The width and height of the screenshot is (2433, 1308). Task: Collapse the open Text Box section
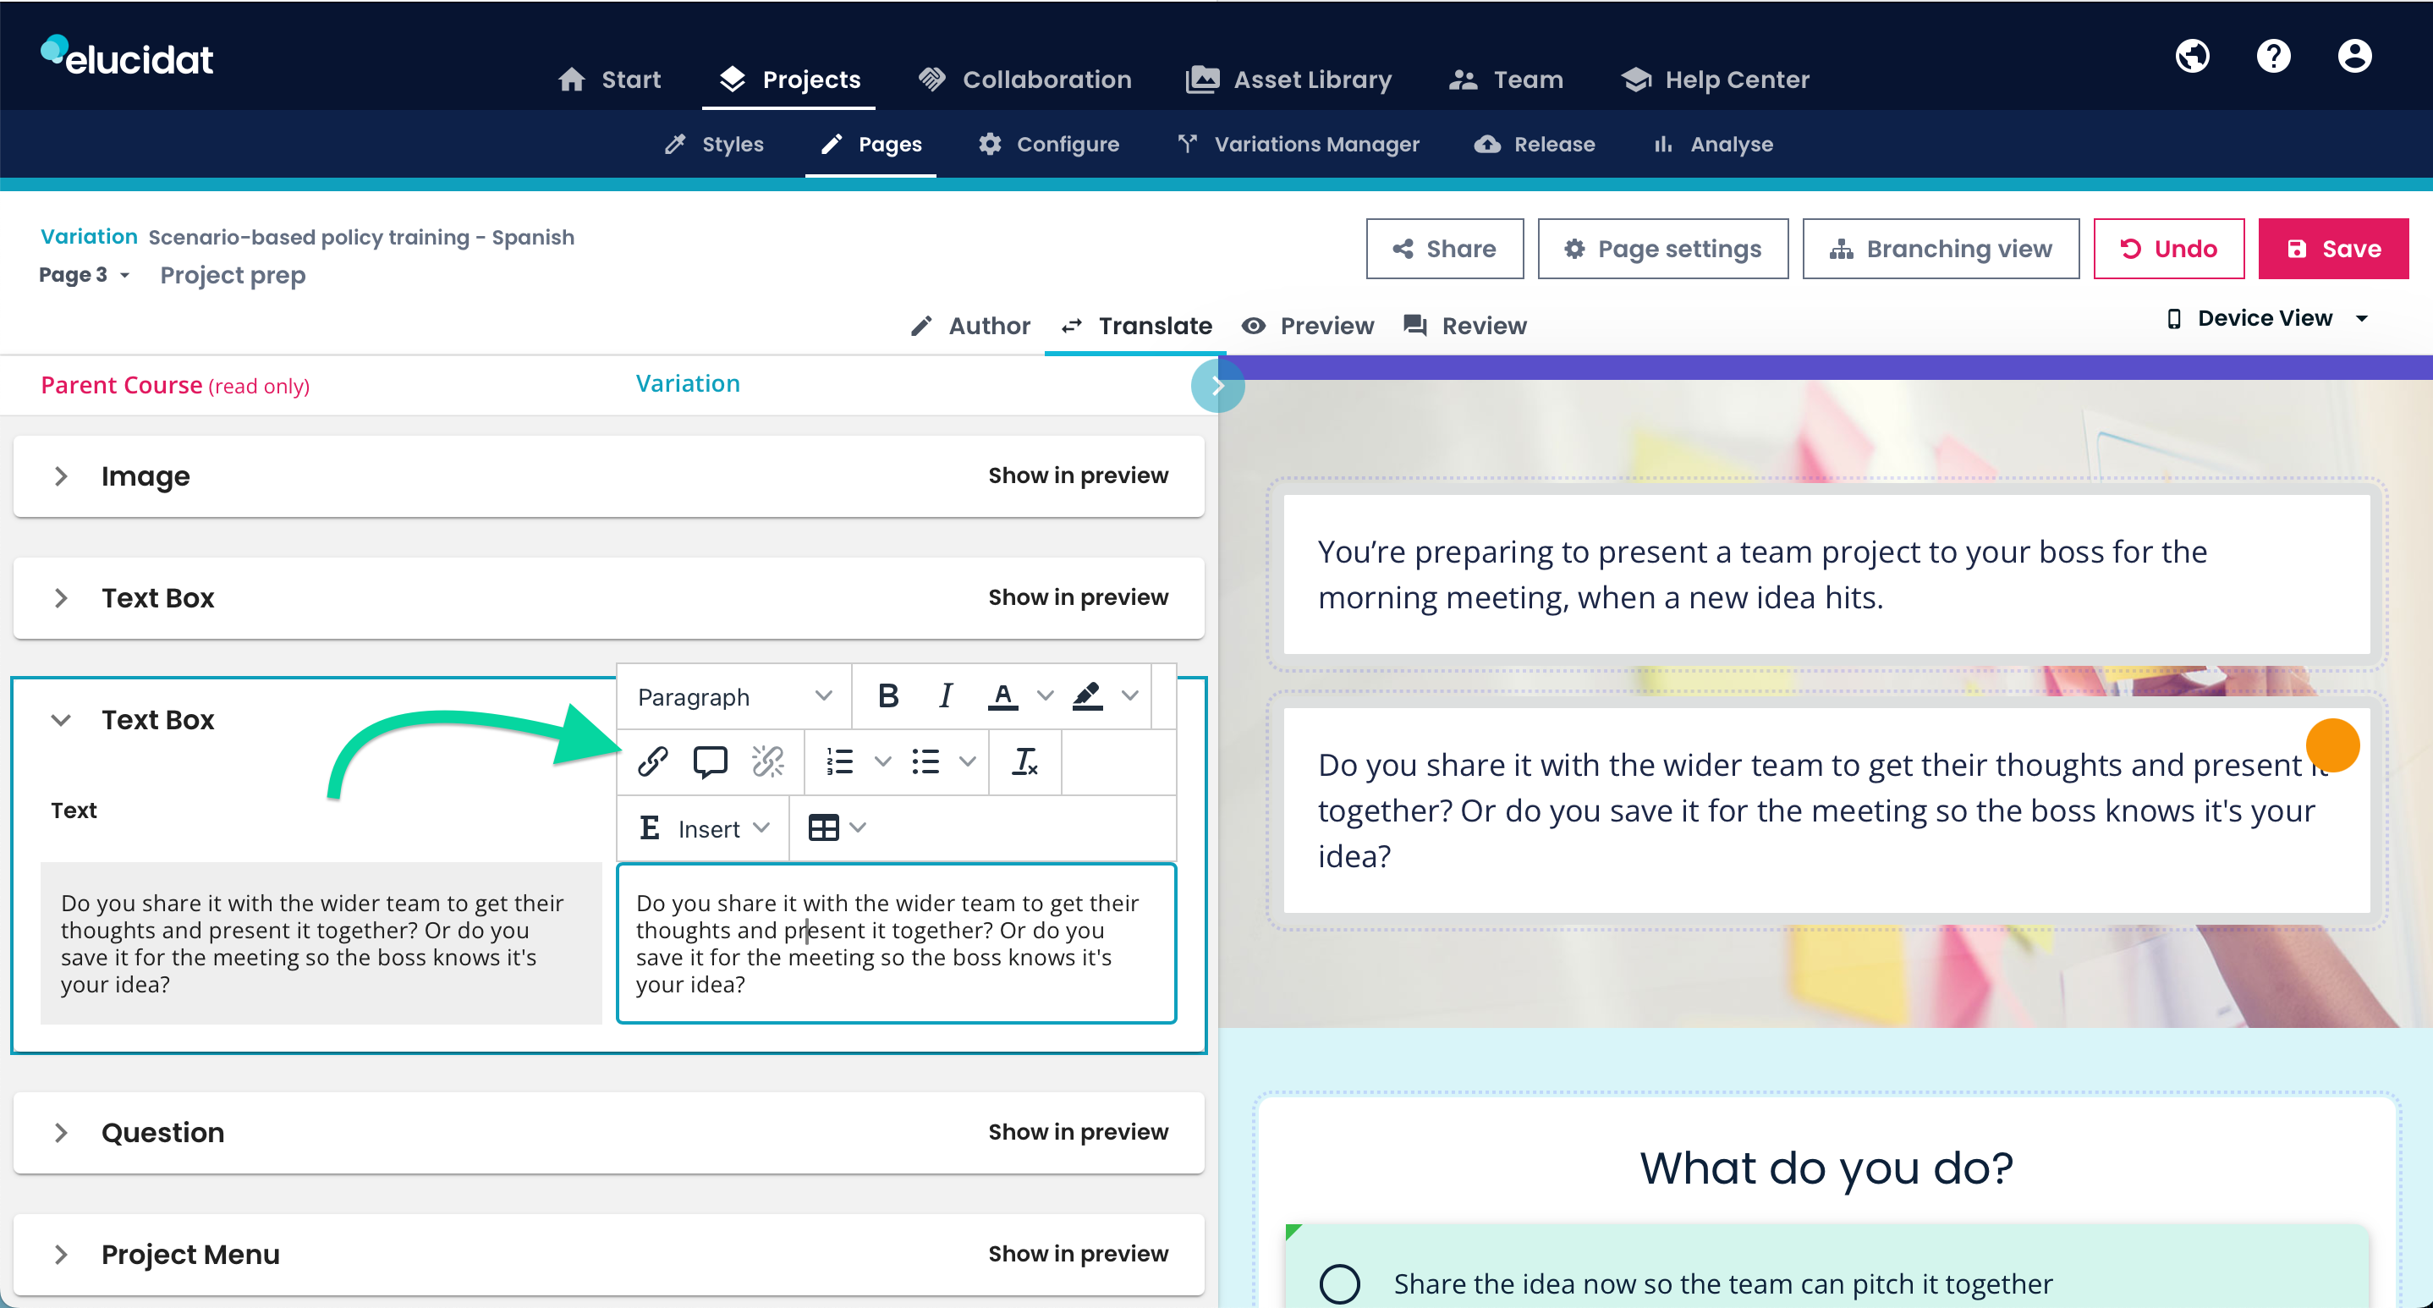(x=60, y=720)
